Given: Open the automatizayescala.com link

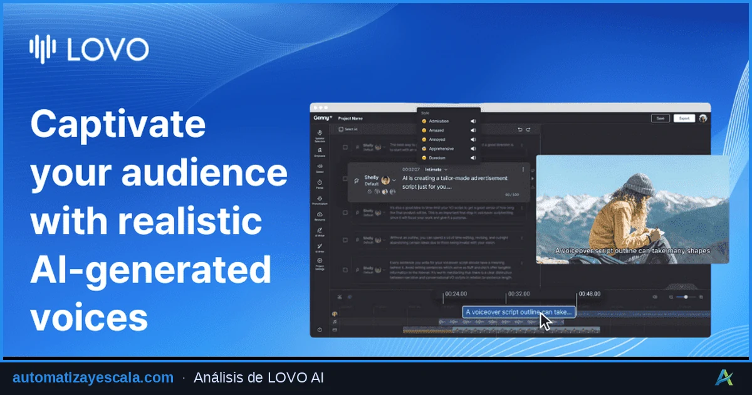Looking at the screenshot, I should click(x=93, y=377).
